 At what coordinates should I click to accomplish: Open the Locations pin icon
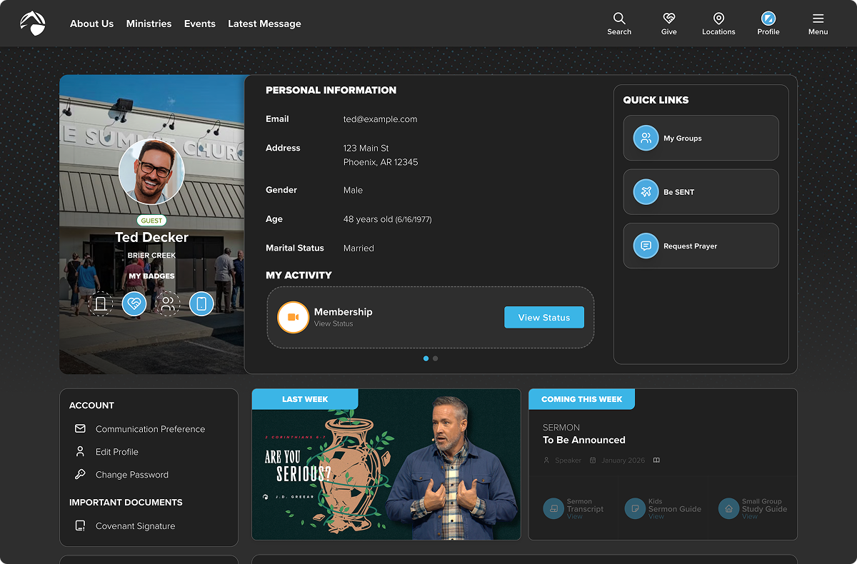[x=718, y=19]
